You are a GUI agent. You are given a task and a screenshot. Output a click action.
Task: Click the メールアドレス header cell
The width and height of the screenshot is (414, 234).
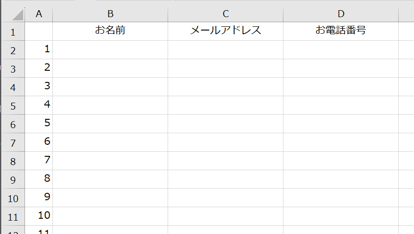tap(226, 31)
